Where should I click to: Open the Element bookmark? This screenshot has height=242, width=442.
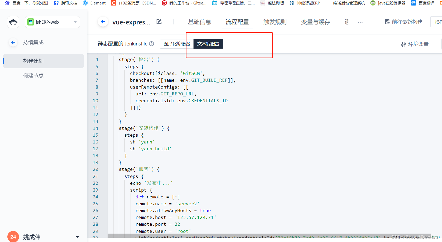94,3
